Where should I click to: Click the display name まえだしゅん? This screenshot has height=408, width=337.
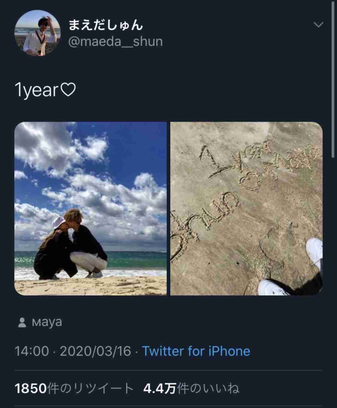click(106, 25)
